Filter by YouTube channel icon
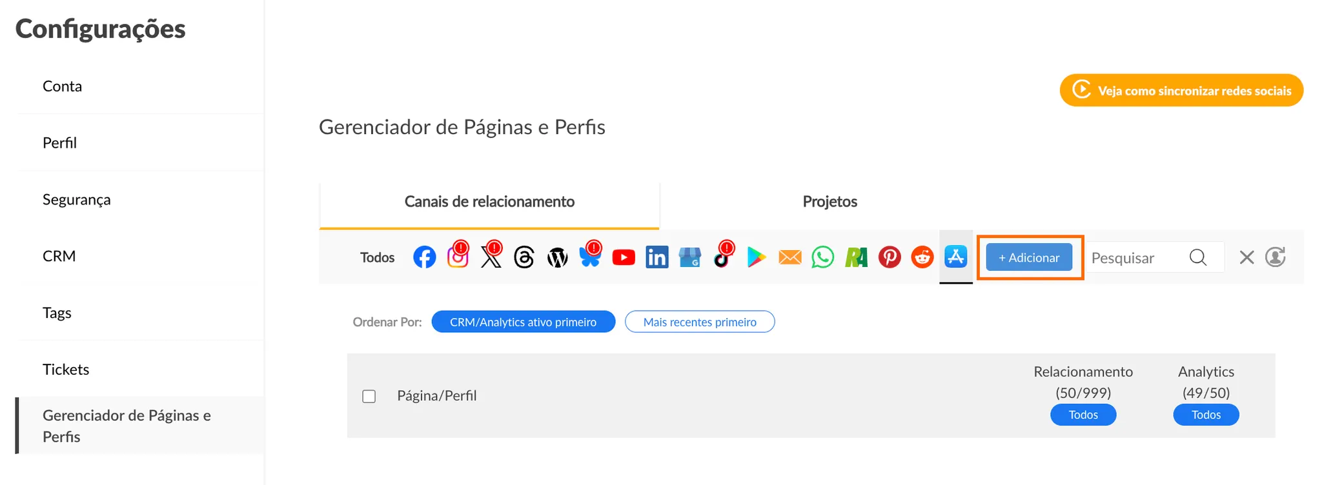 [x=624, y=258]
